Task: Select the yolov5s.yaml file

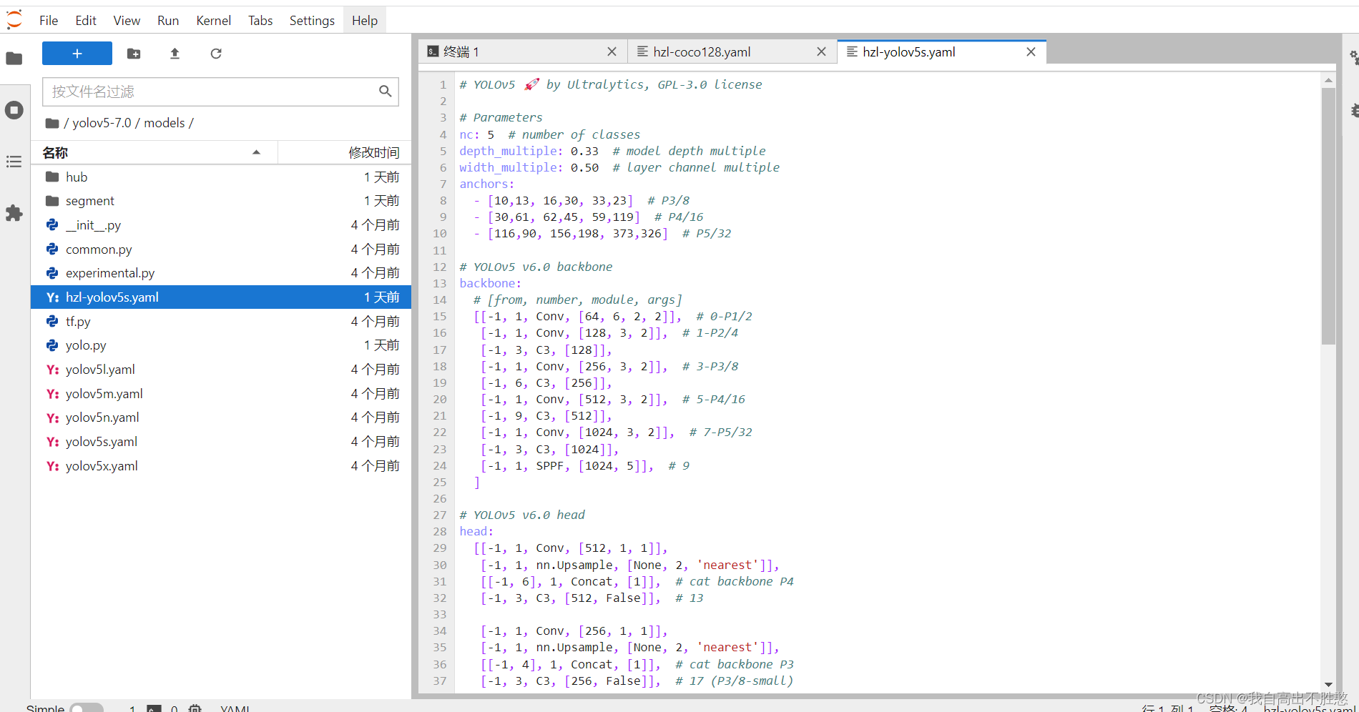Action: 221,442
